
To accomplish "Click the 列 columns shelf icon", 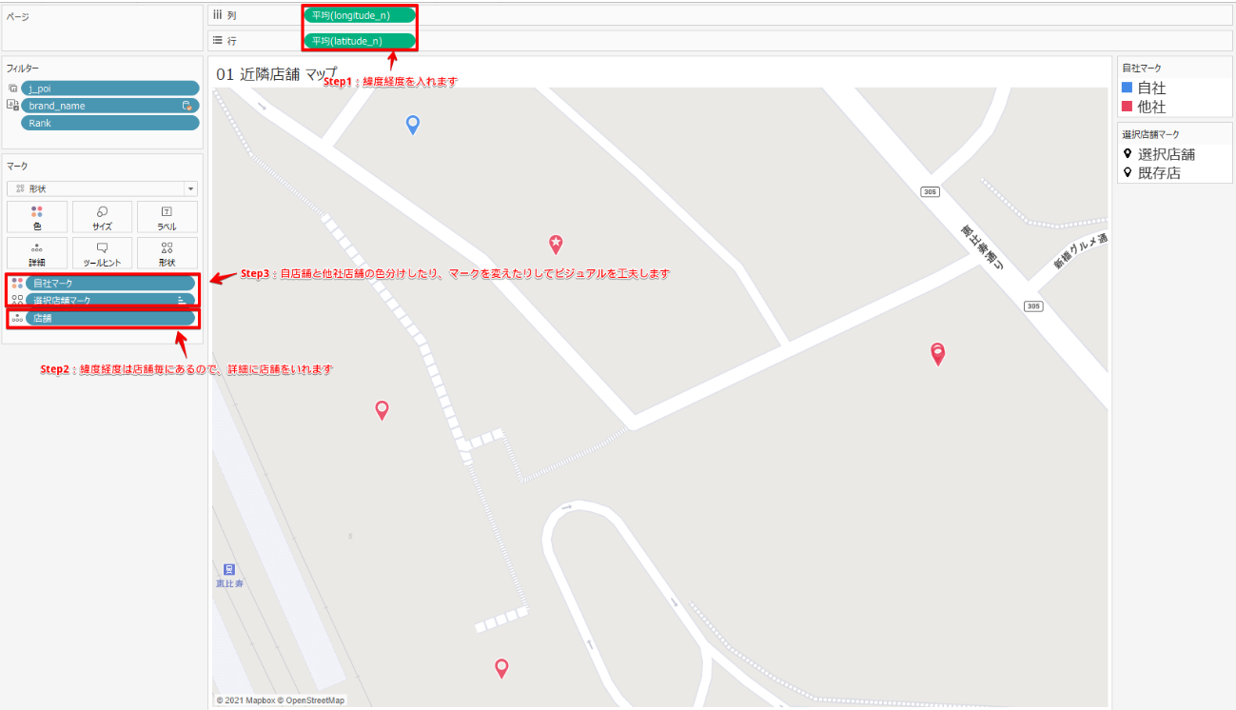I will tap(217, 15).
